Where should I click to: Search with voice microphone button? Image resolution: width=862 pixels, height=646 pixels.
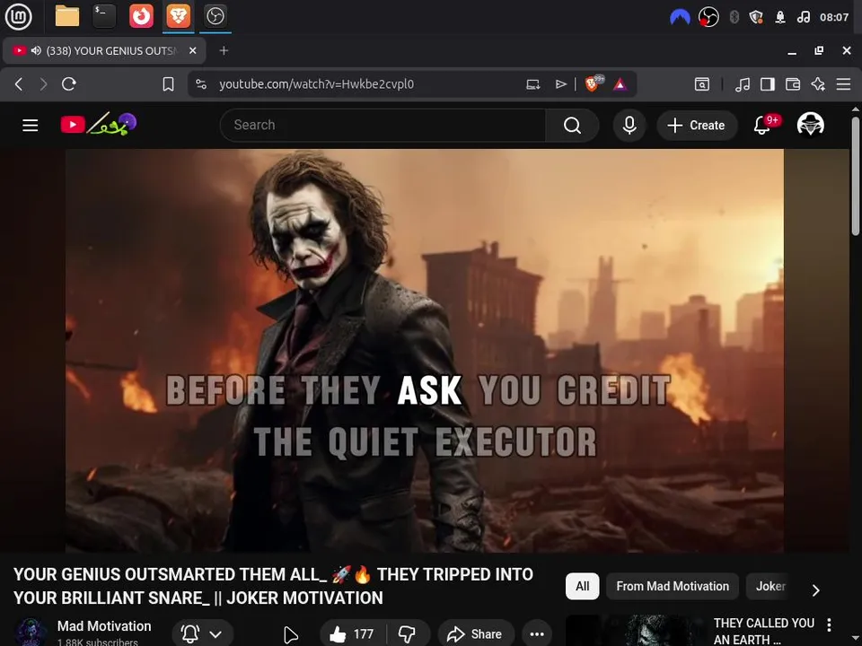(629, 126)
